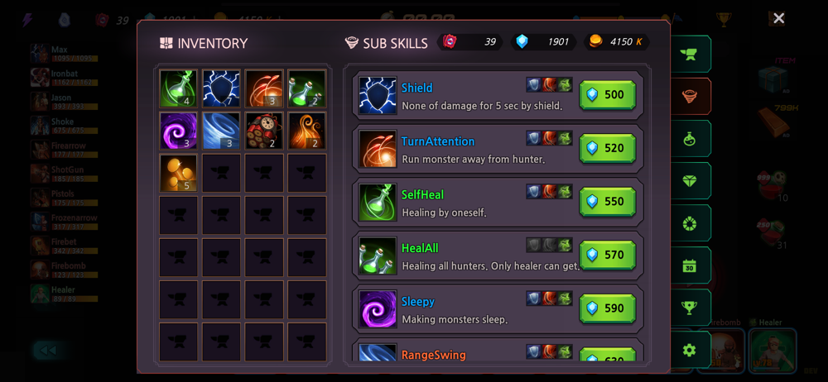This screenshot has height=382, width=828.
Task: Open the potion flask sidebar icon
Action: click(x=690, y=139)
